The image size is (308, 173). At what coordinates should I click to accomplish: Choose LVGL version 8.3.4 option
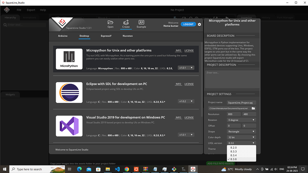(234, 155)
